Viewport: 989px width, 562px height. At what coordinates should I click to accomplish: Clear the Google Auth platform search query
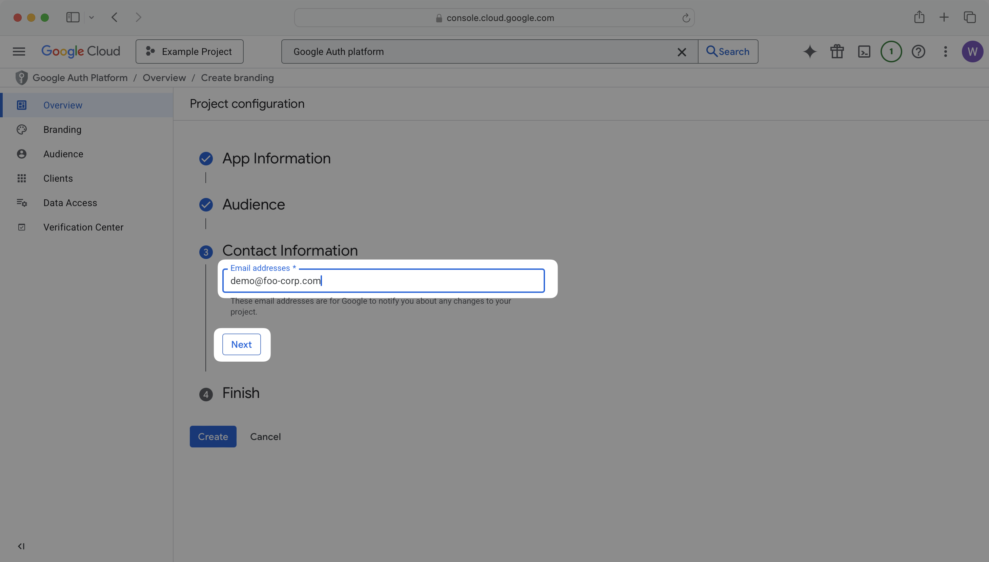pyautogui.click(x=682, y=52)
